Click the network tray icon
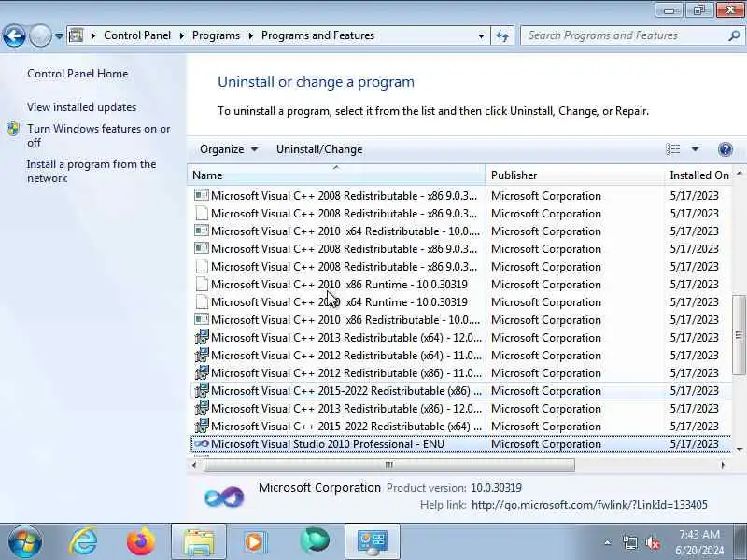Viewport: 747px width, 560px height. [x=630, y=542]
